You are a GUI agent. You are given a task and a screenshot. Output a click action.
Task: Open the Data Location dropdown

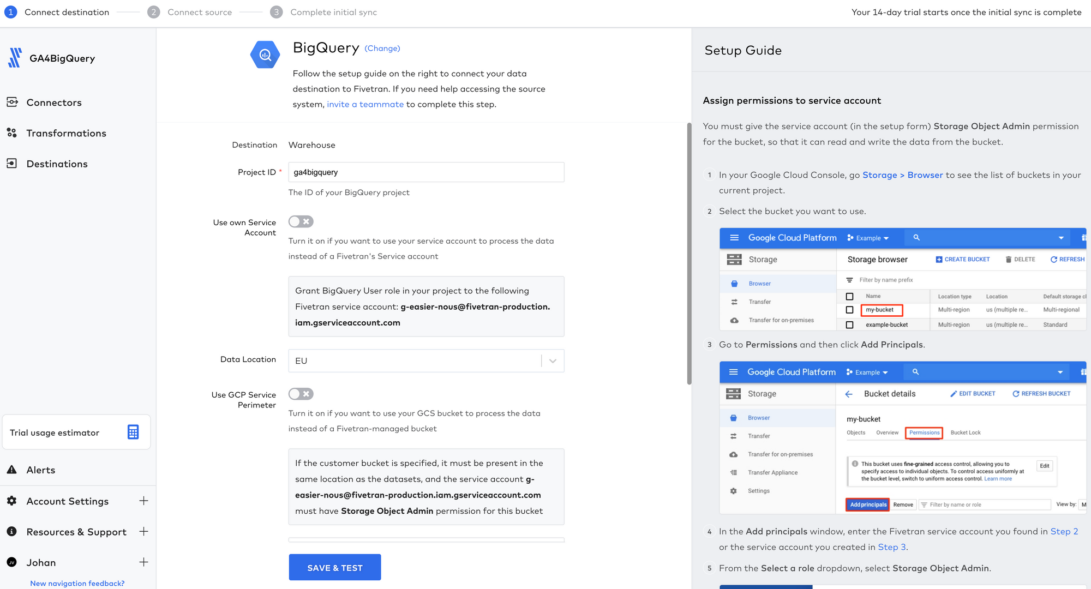426,360
